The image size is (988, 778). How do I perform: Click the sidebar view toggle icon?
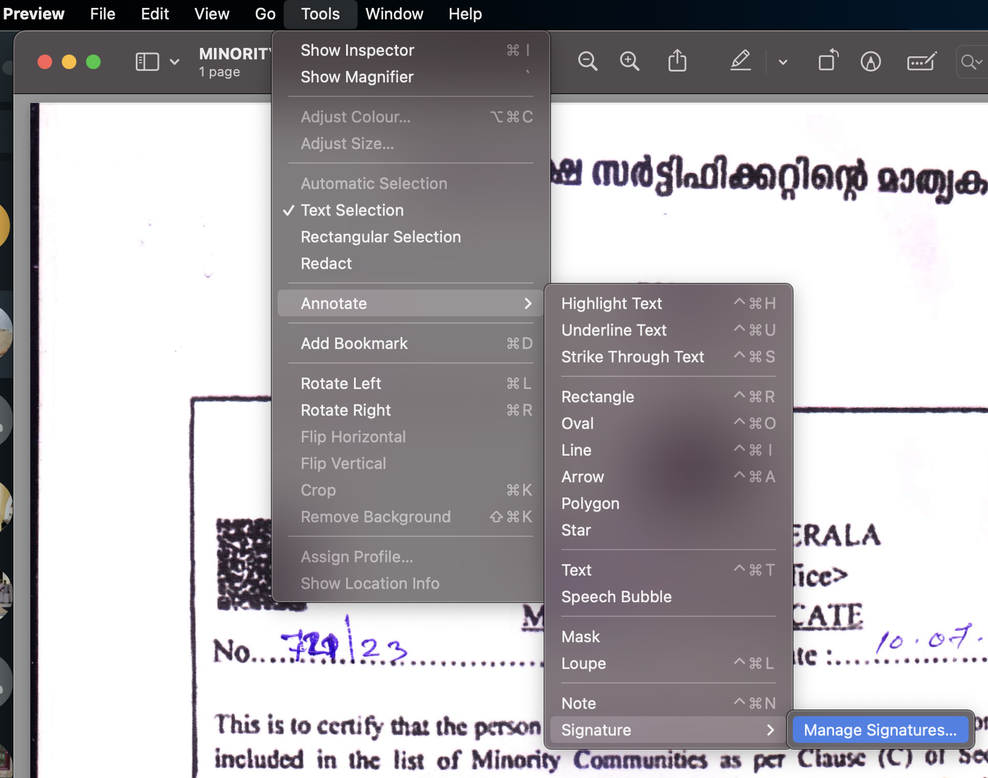point(147,62)
